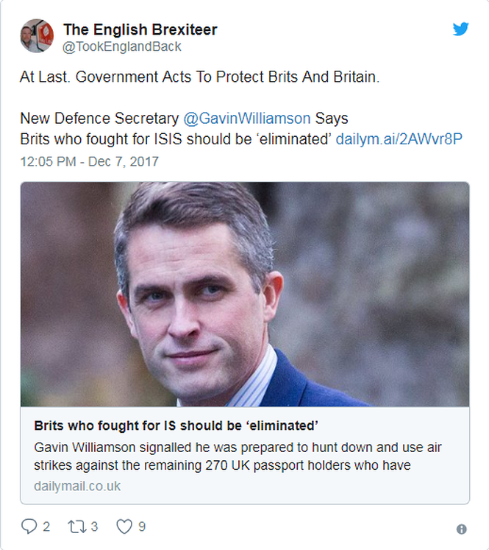Open The English Brexiteer profile avatar

pyautogui.click(x=37, y=36)
